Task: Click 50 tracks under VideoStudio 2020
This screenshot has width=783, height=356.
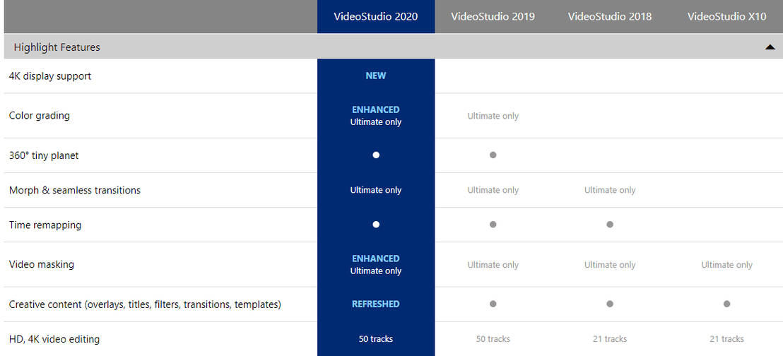Action: click(376, 339)
